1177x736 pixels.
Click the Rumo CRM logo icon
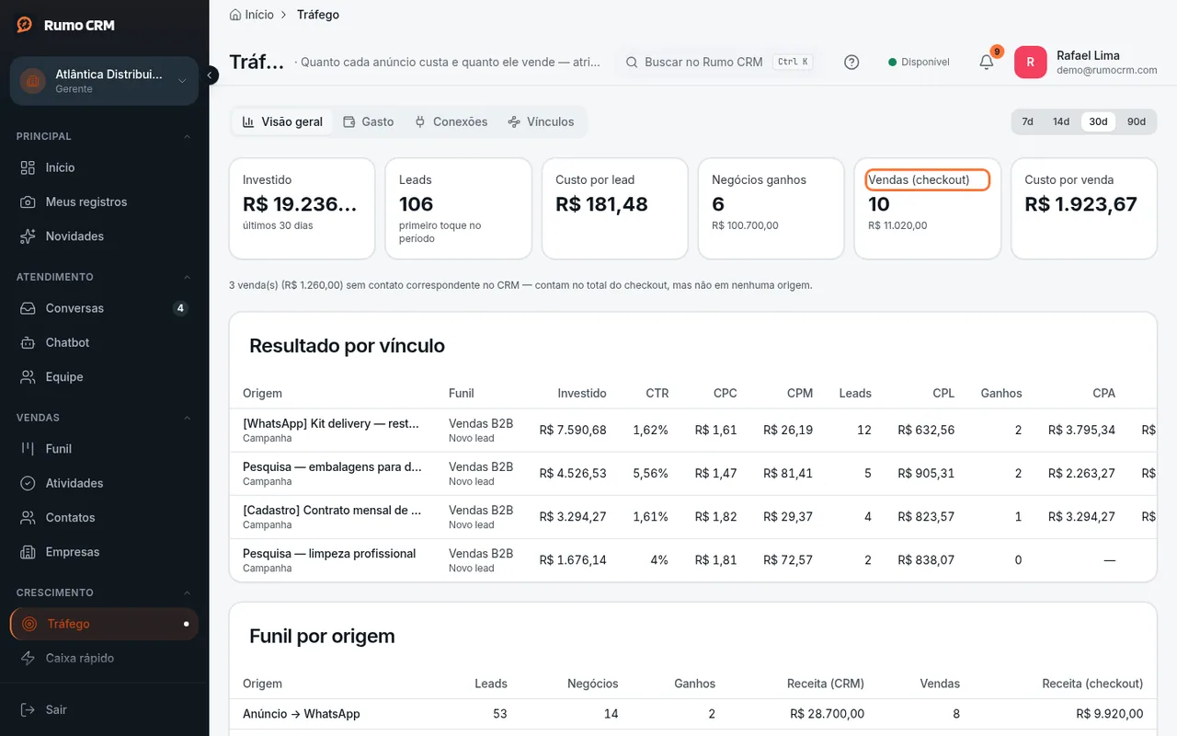25,25
